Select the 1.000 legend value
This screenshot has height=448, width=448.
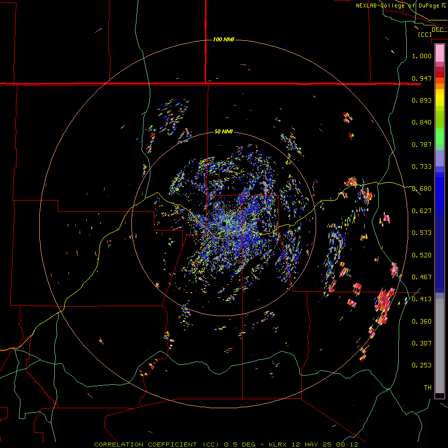[x=422, y=56]
